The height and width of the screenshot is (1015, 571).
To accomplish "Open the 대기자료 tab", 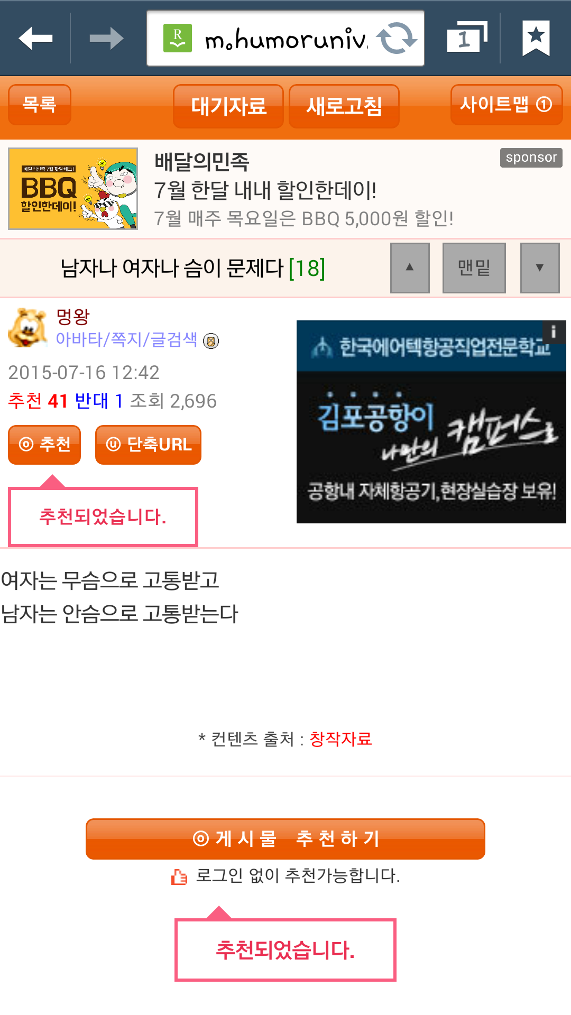I will click(228, 106).
